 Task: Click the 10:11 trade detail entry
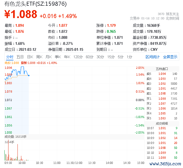click(162, 158)
